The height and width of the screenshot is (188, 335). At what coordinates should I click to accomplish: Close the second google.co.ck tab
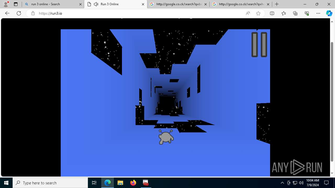click(x=268, y=4)
